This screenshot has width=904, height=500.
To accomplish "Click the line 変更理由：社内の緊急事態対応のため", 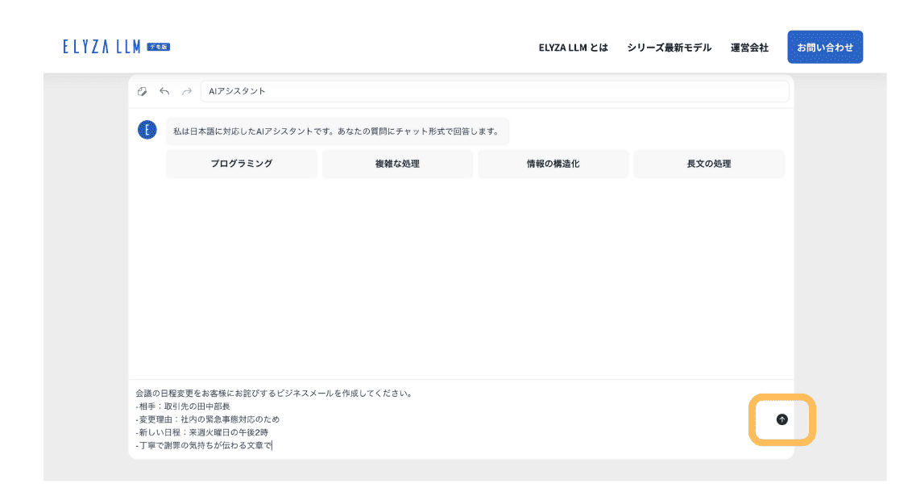I will click(x=208, y=419).
